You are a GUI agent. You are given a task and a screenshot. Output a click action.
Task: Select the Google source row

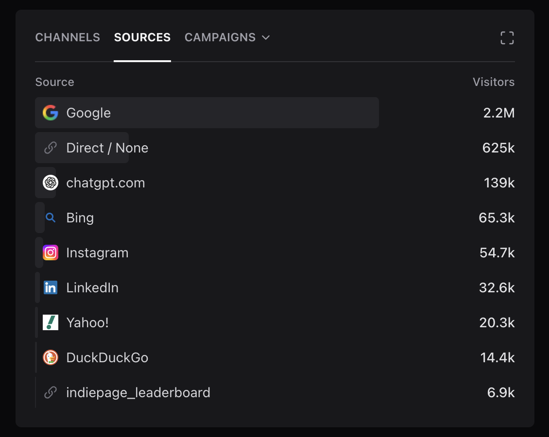coord(206,113)
